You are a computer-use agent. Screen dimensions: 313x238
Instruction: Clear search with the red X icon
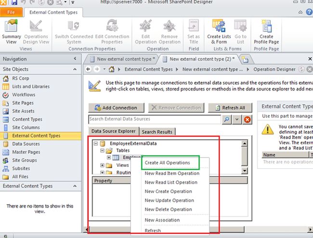click(x=247, y=119)
